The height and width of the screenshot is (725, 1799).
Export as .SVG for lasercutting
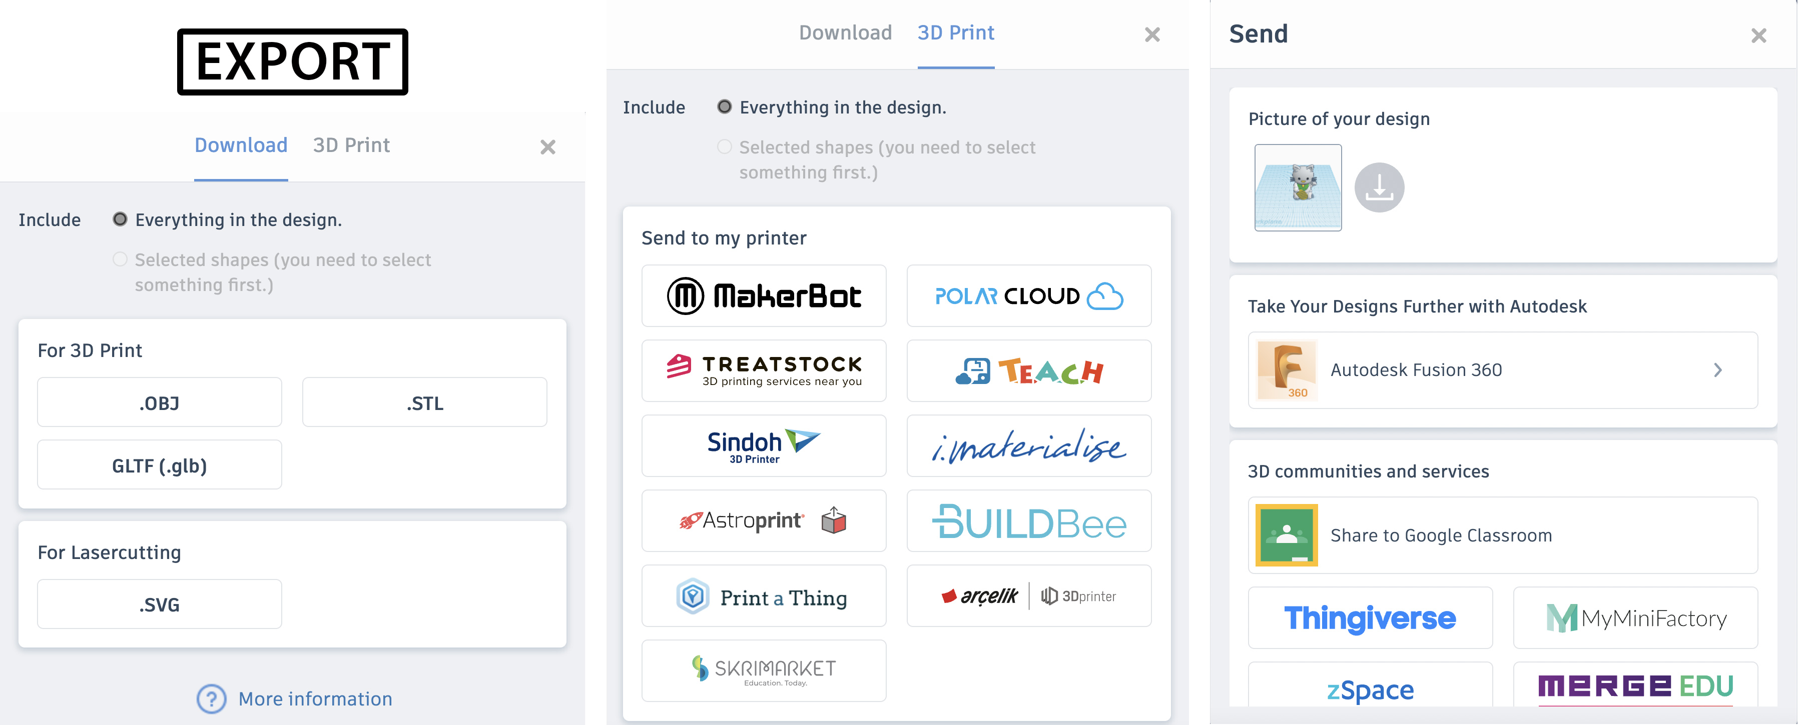point(159,604)
